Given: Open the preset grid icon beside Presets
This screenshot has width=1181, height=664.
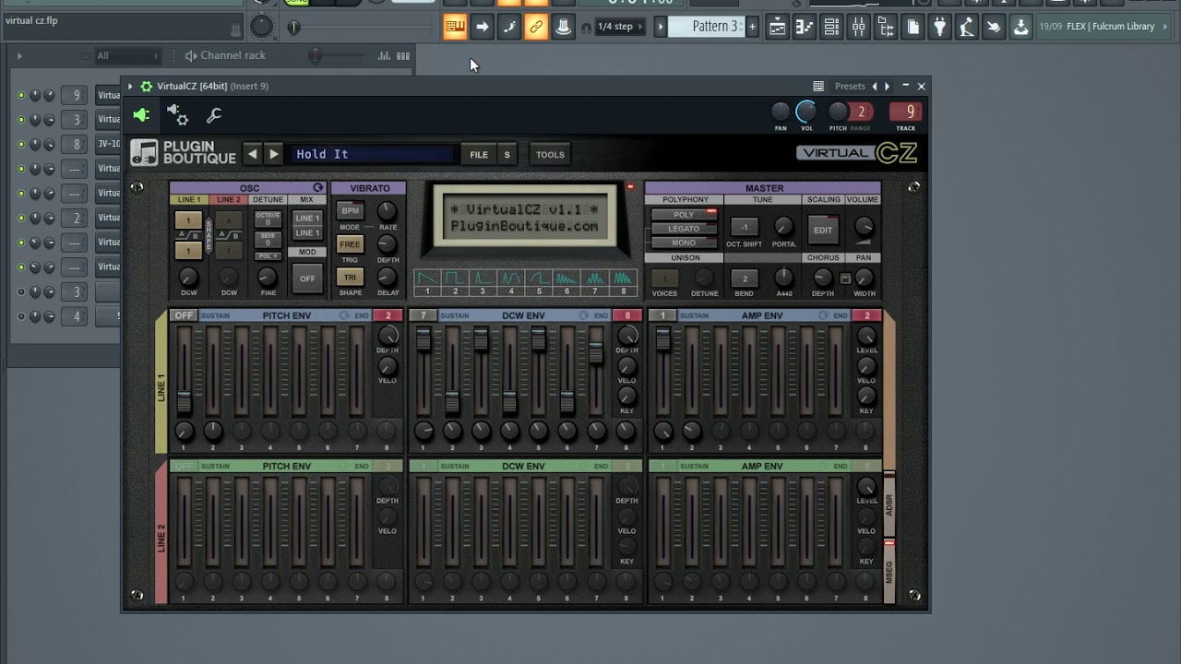Looking at the screenshot, I should pos(818,87).
